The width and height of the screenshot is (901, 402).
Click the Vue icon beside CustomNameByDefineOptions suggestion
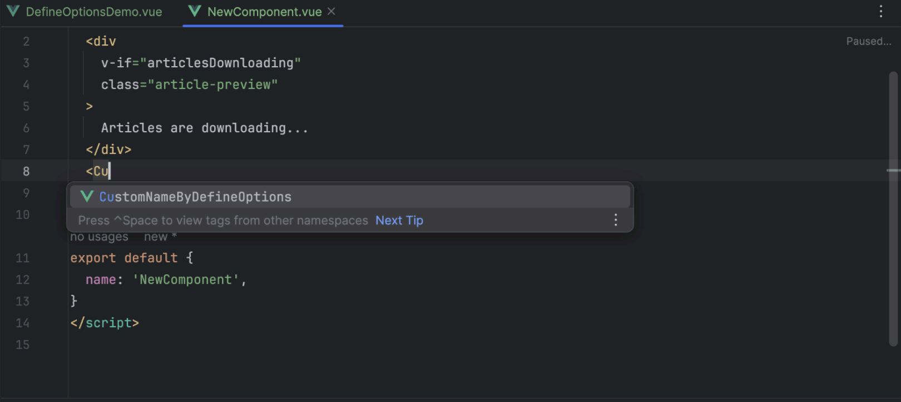click(x=87, y=197)
